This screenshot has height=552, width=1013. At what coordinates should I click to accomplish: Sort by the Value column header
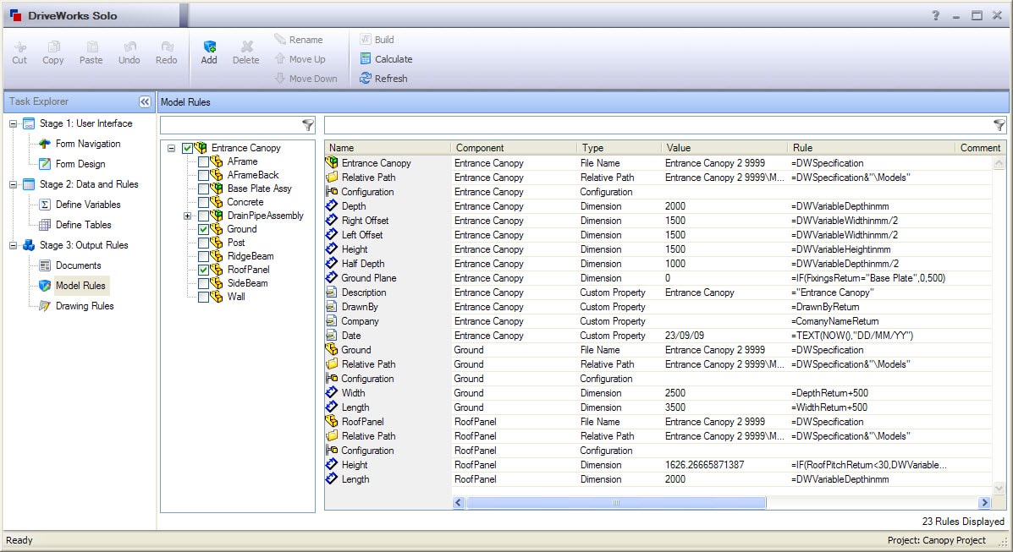click(724, 148)
